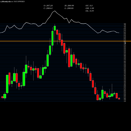Screen dimensions: 131x131
Task: Click the close price value C: 200.61
Action: (48, 8)
